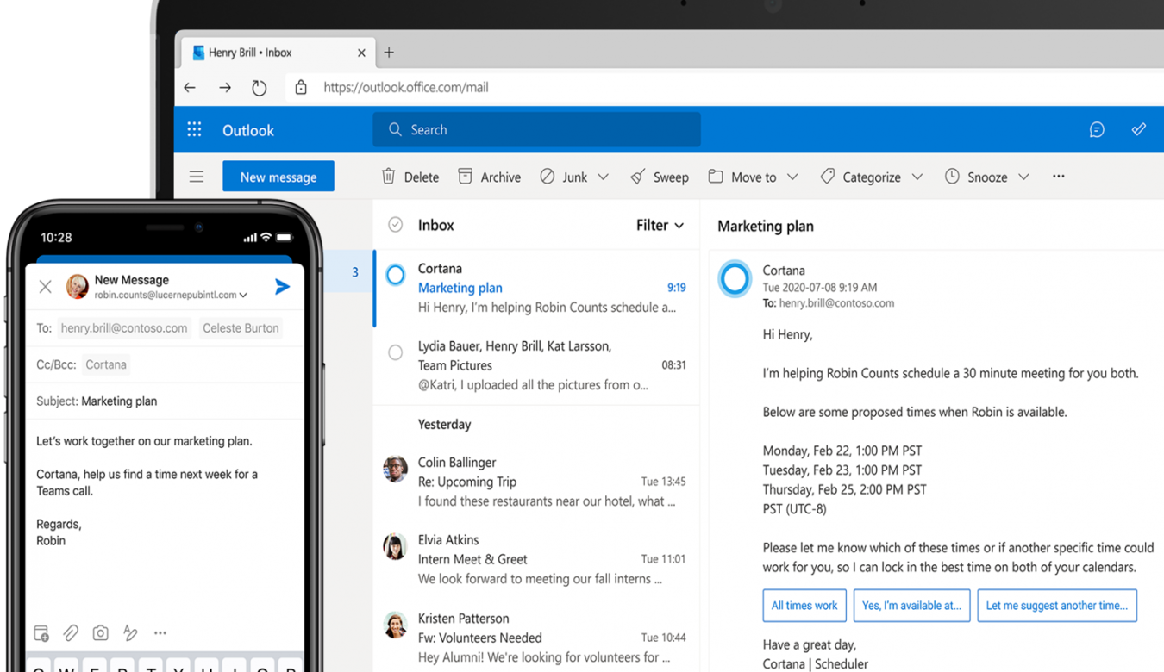
Task: Toggle the hamburger navigation menu
Action: point(197,177)
